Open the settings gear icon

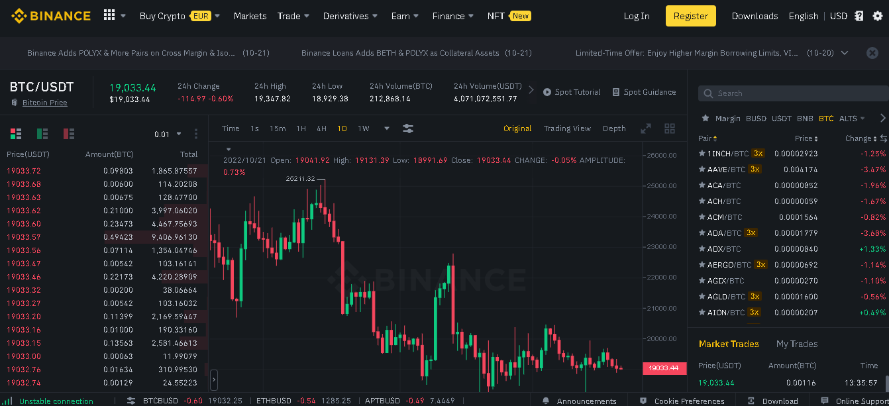[878, 16]
